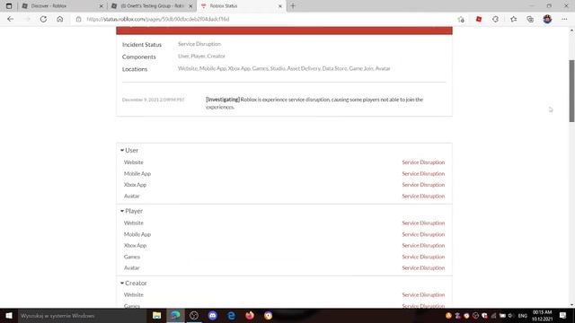The width and height of the screenshot is (575, 323).
Task: Add this page to favorites star
Action: 461,19
